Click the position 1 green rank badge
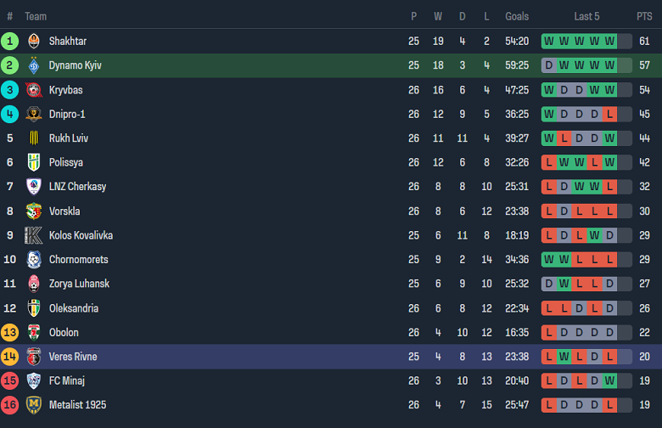 click(10, 41)
